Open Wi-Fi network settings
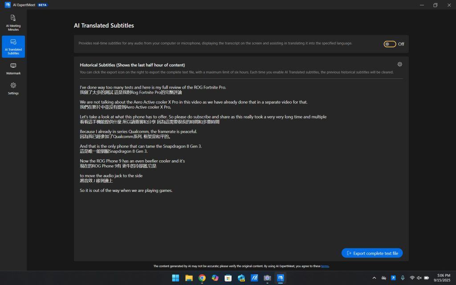 pyautogui.click(x=412, y=278)
